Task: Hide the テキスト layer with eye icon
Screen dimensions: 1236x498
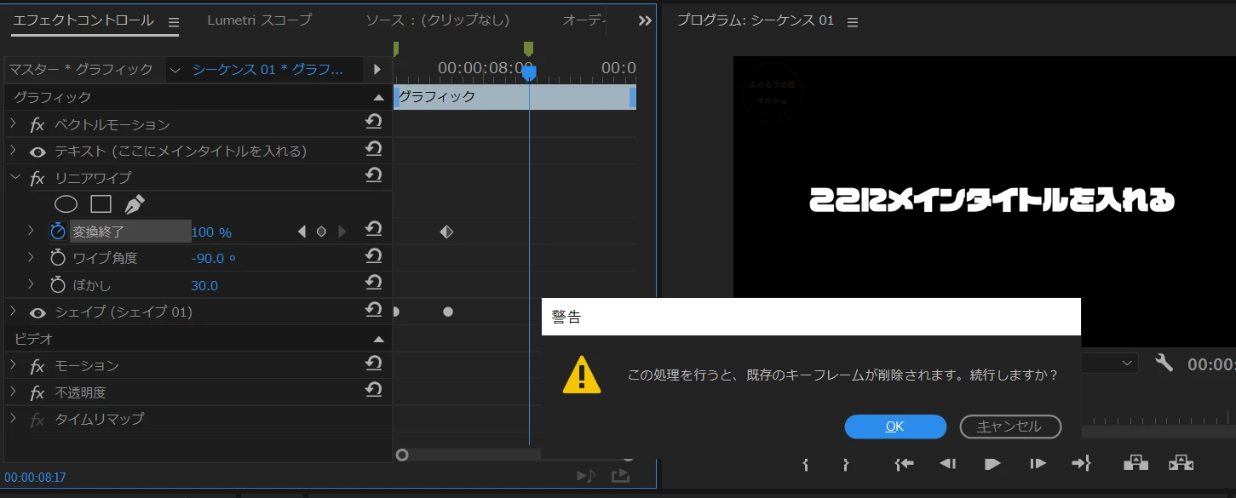Action: tap(37, 152)
